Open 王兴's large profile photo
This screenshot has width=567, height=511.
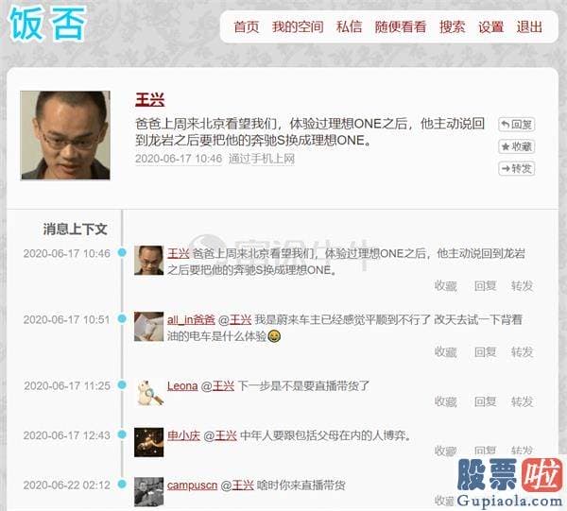click(x=65, y=135)
